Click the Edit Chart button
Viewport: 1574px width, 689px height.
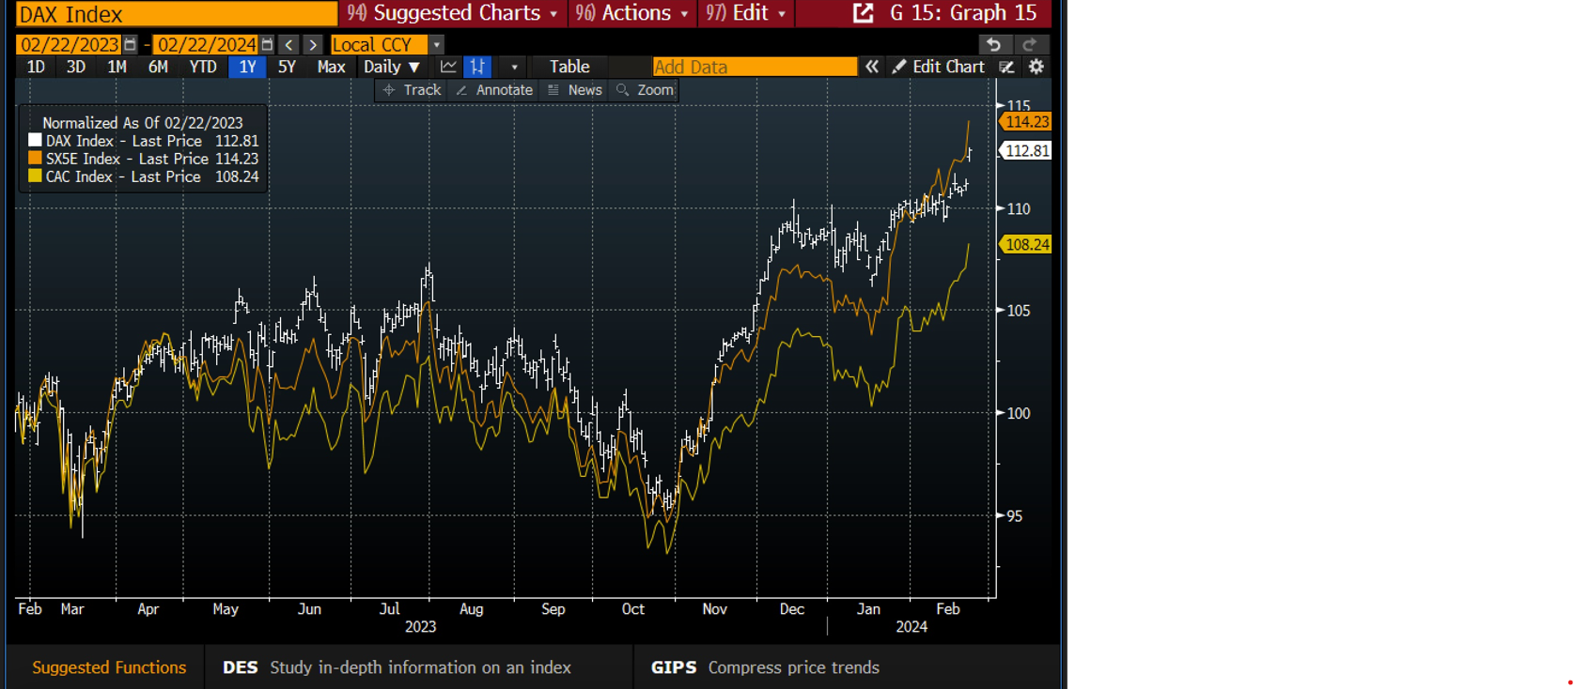938,67
